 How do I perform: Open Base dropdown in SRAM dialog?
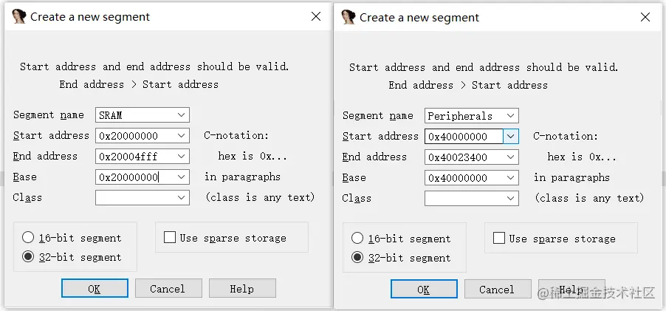[182, 177]
